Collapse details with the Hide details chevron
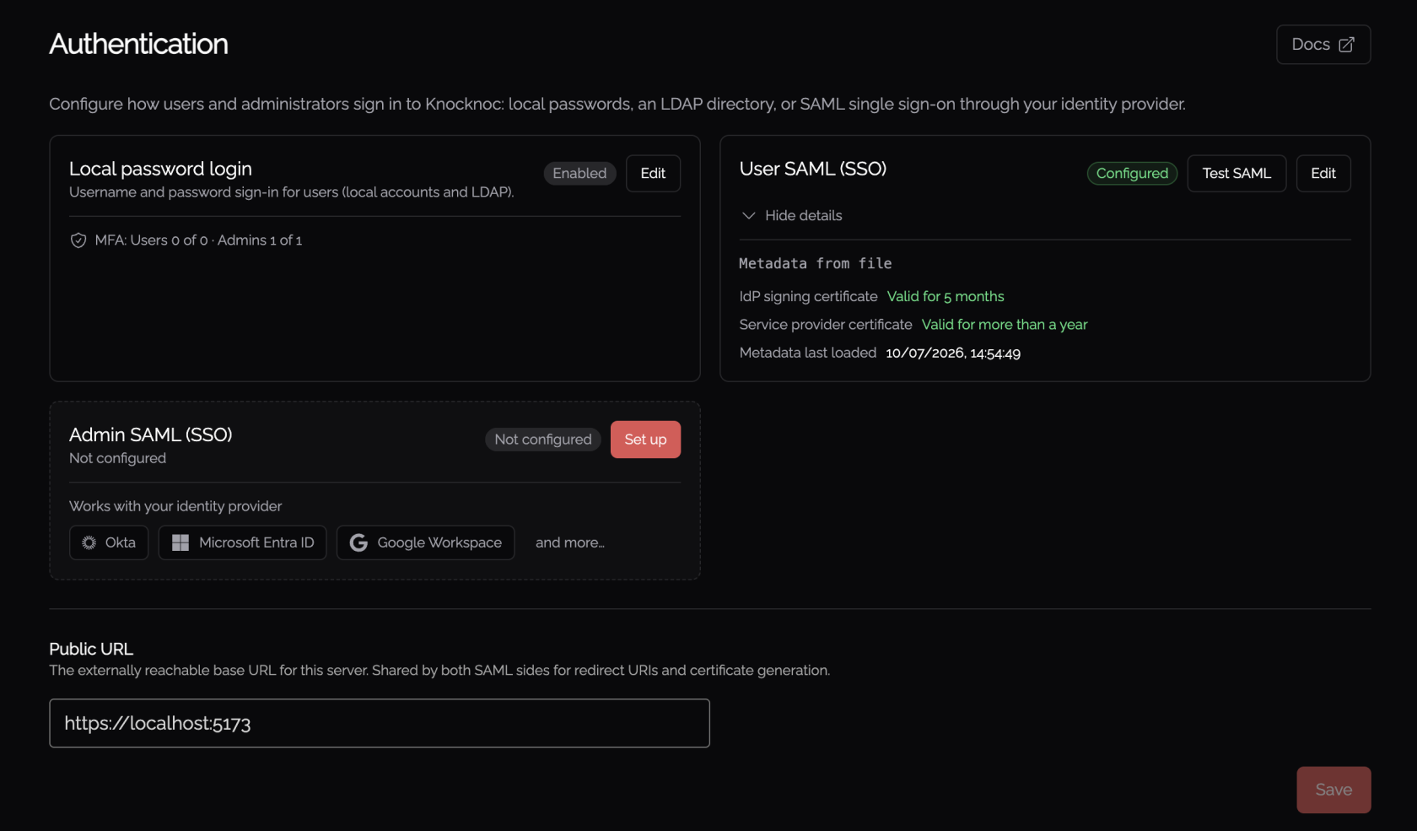The height and width of the screenshot is (831, 1417). point(748,216)
